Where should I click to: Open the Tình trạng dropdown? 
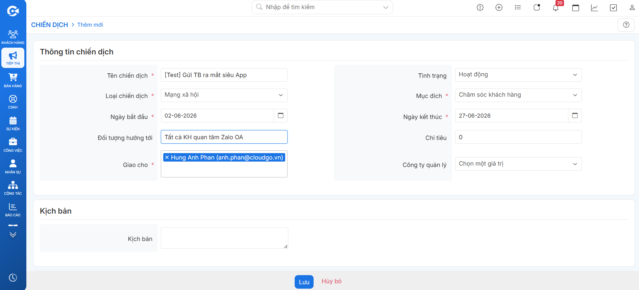(x=518, y=75)
